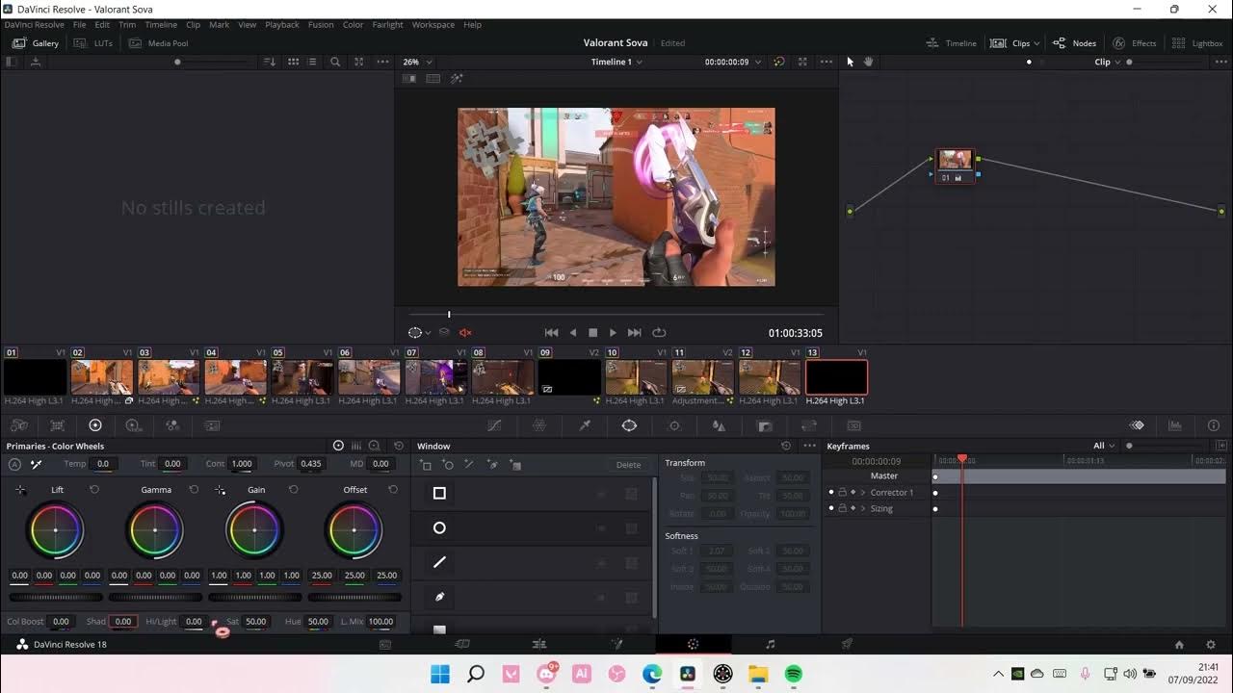Reset all Primaries color wheels

pos(399,446)
